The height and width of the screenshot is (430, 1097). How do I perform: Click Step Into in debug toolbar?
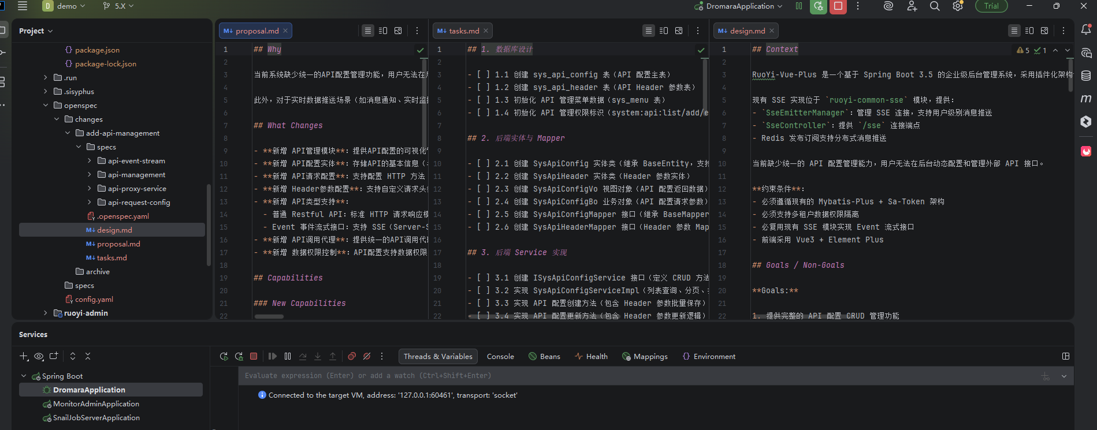click(x=318, y=356)
